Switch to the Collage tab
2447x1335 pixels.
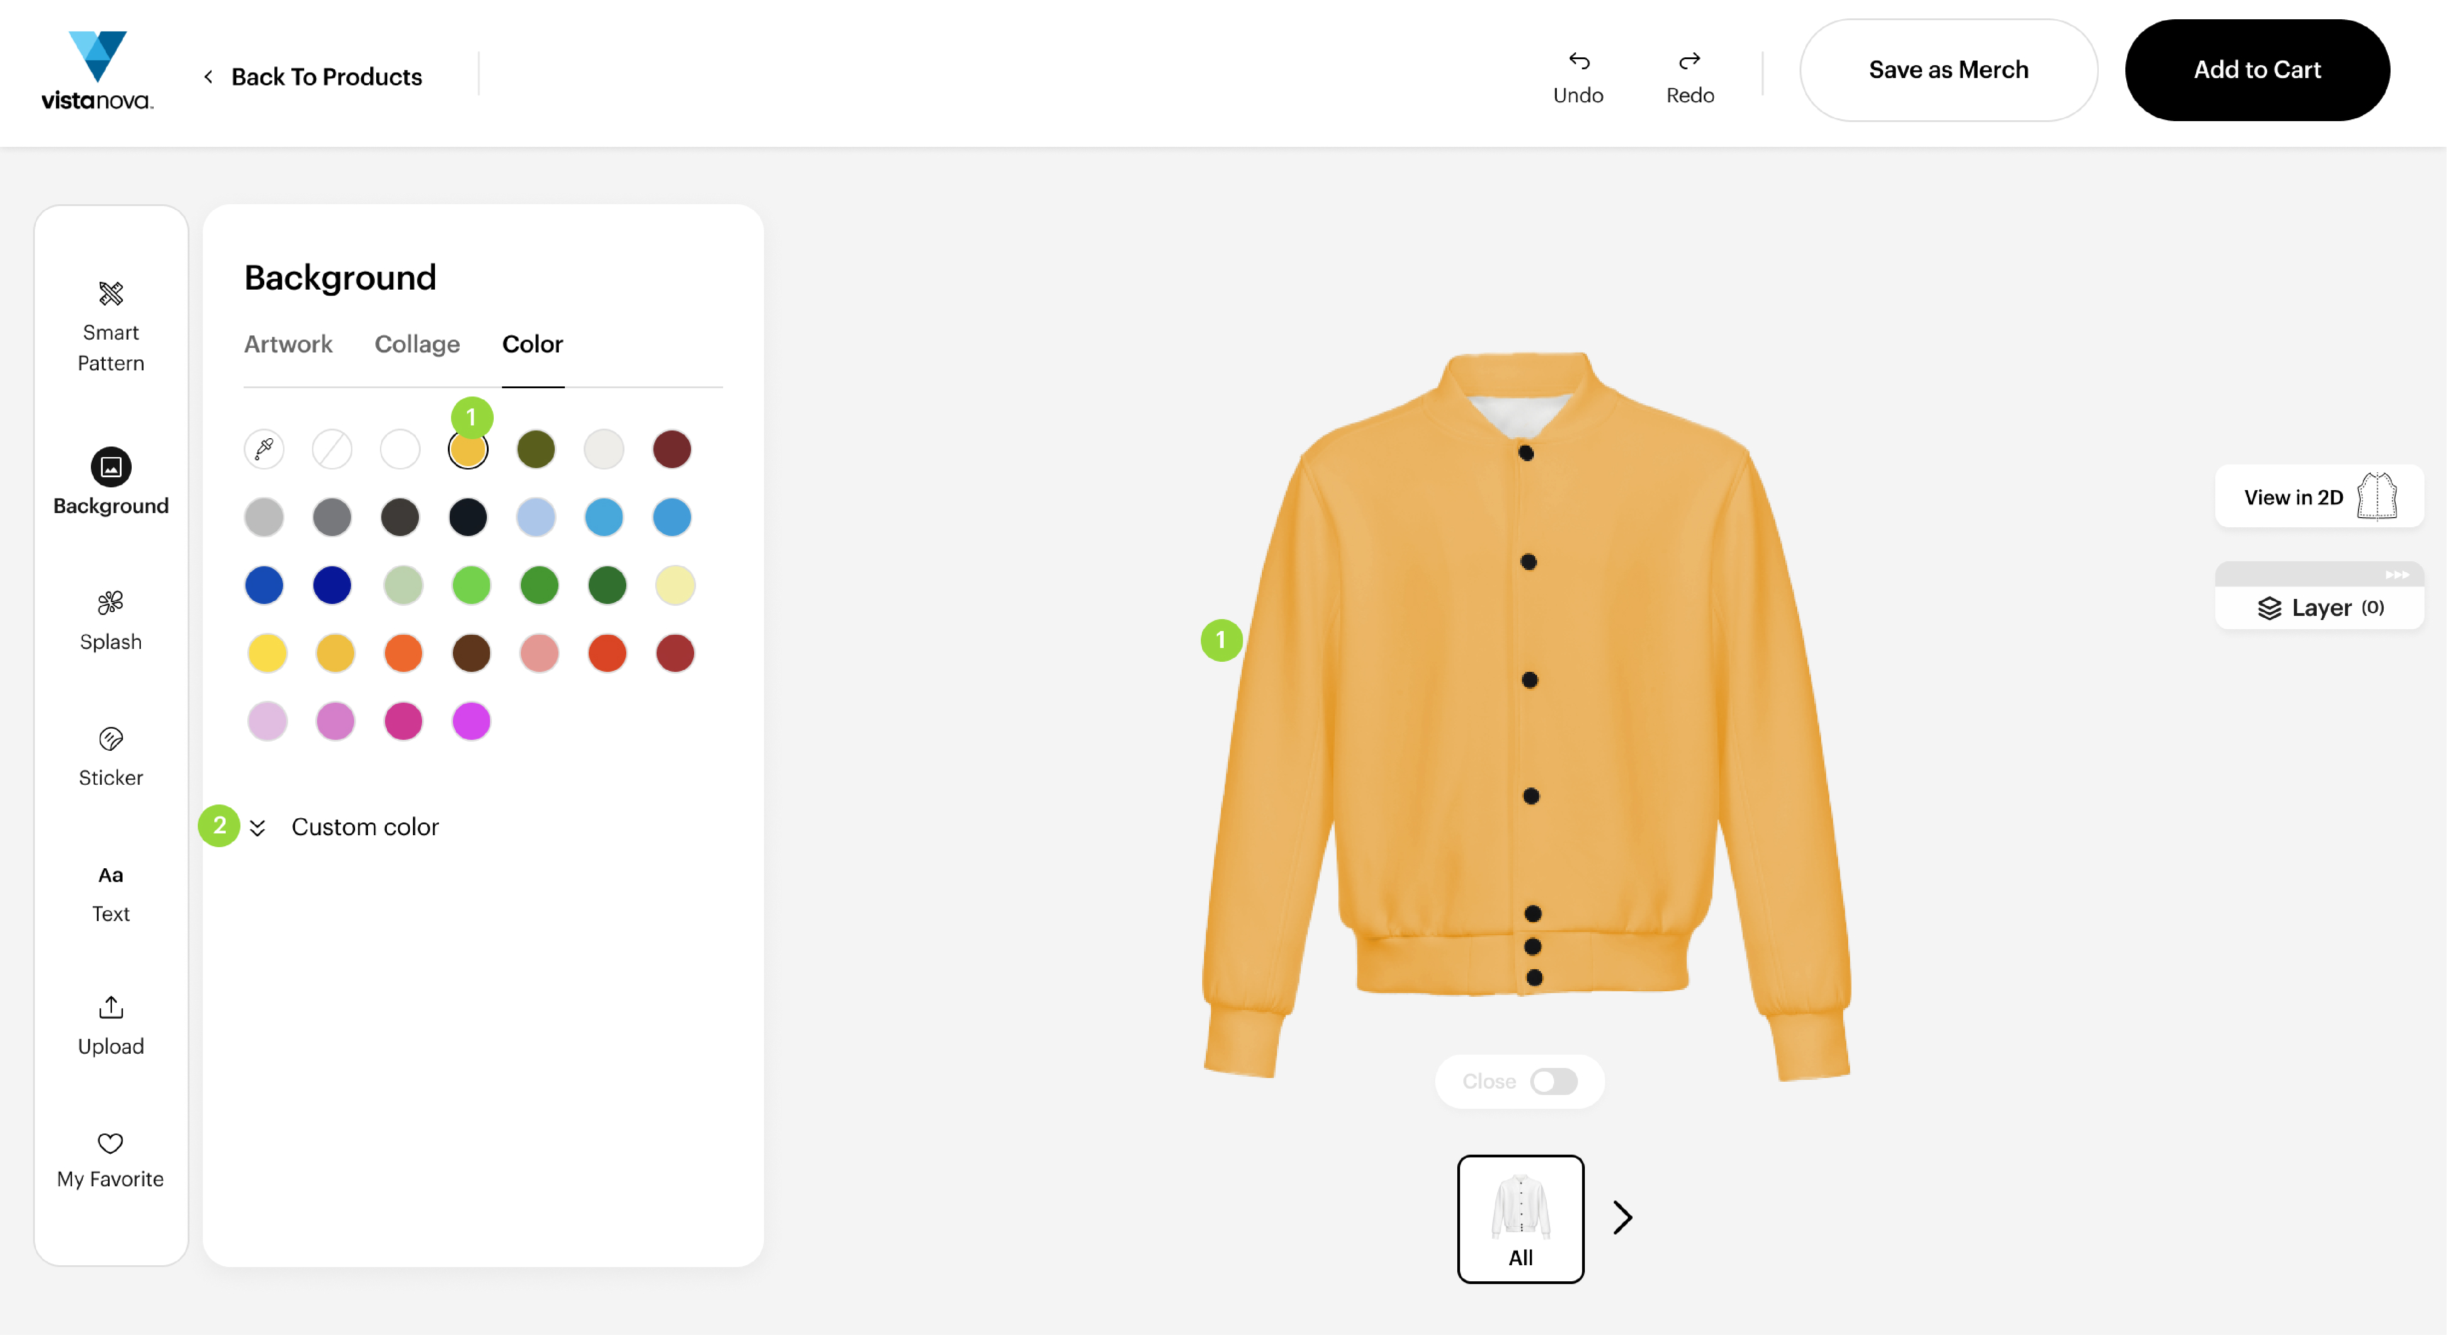coord(417,344)
